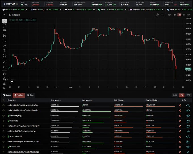This screenshot has height=154, width=193.
Task: Click the orange info icon for $at-wallet.ada
Action: click(180, 147)
